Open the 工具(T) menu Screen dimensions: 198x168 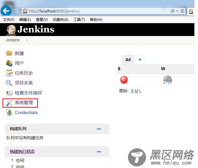(79, 20)
